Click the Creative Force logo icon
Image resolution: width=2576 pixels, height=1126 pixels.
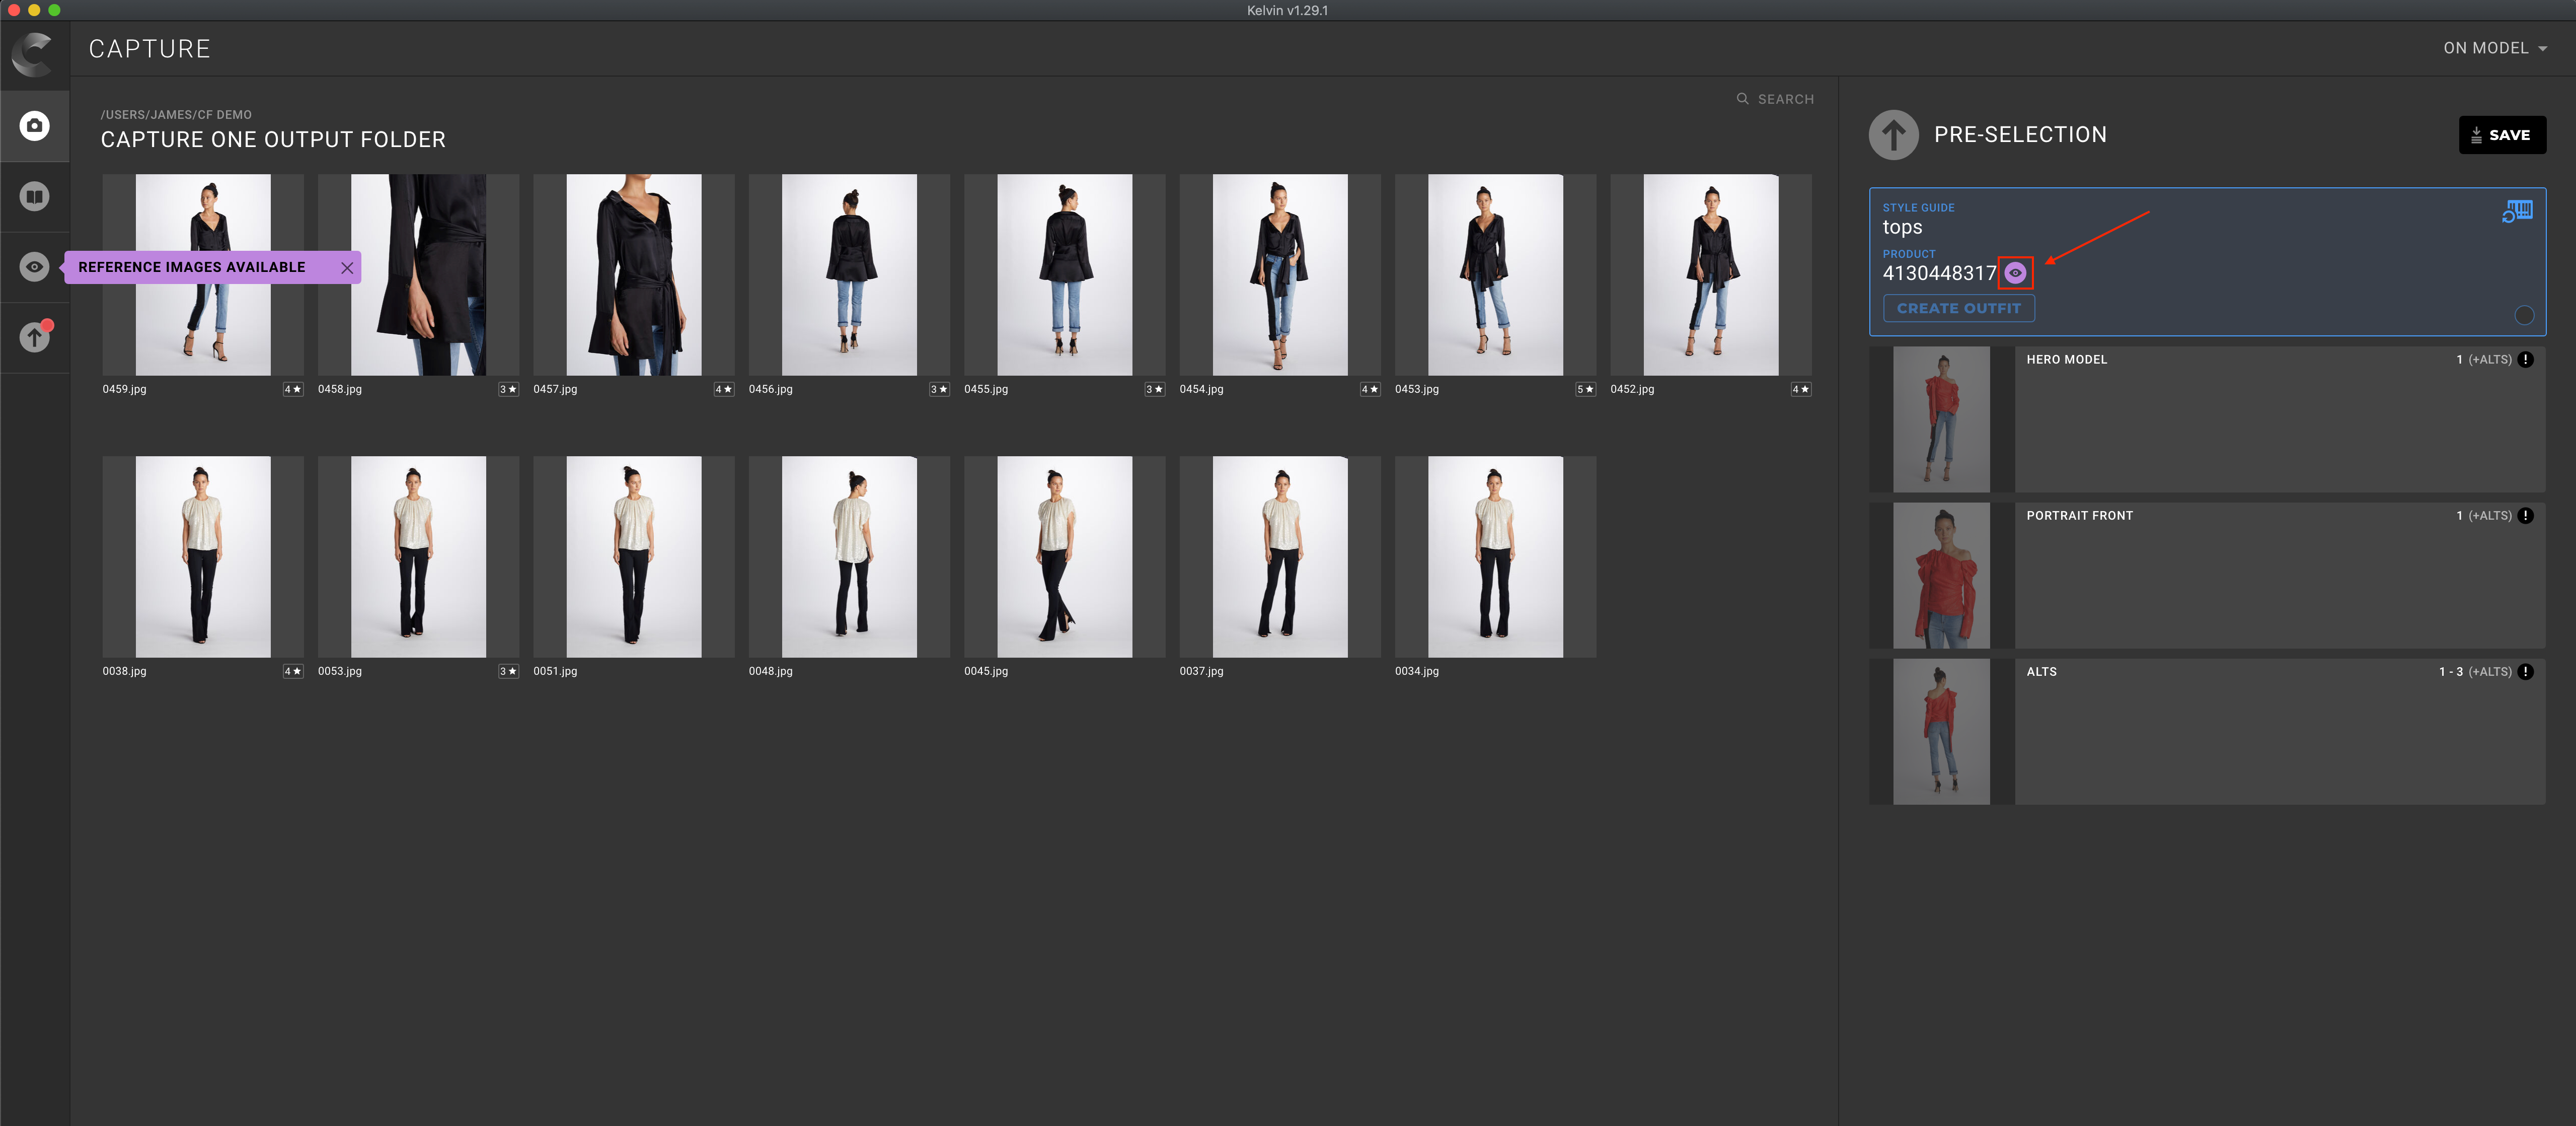click(33, 54)
